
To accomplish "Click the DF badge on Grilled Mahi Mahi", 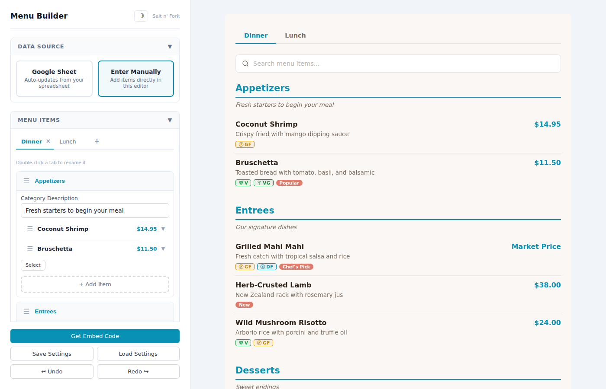I will click(267, 266).
